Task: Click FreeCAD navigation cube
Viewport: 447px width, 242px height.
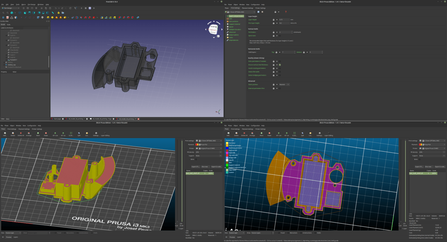Action: [214, 29]
